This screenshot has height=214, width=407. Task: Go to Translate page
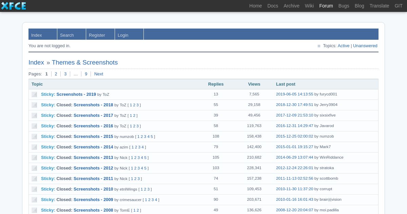pyautogui.click(x=379, y=6)
